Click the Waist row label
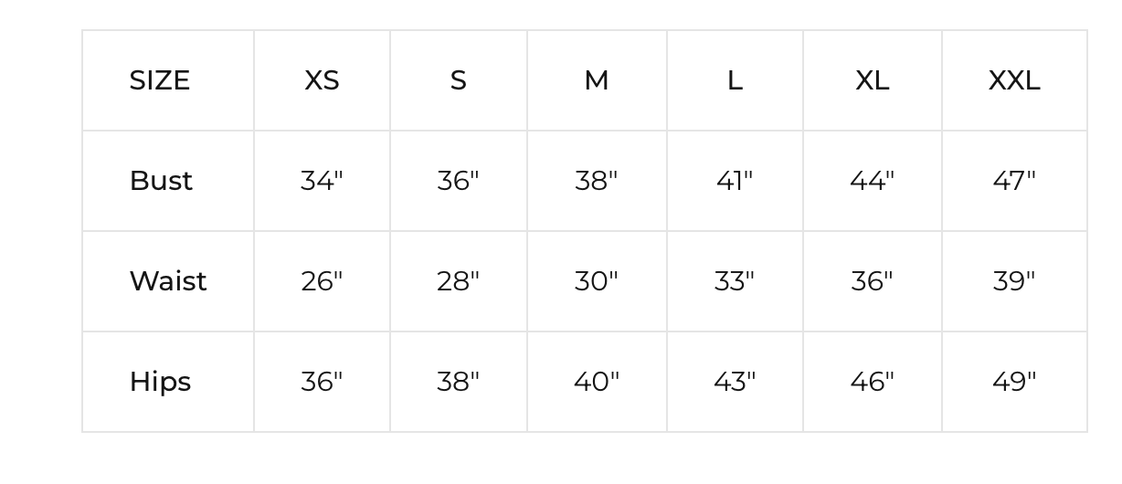The width and height of the screenshot is (1122, 484). click(168, 281)
